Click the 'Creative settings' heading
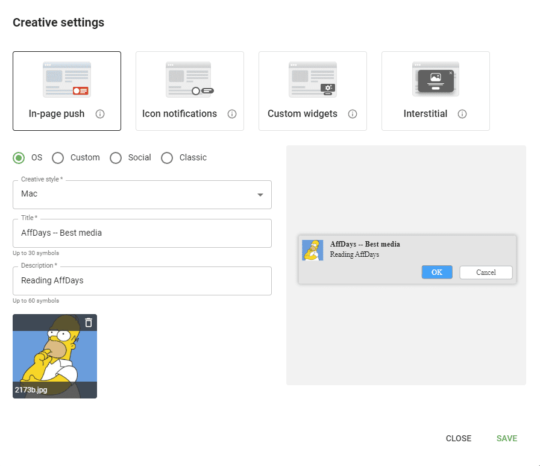The image size is (540, 466). (58, 22)
